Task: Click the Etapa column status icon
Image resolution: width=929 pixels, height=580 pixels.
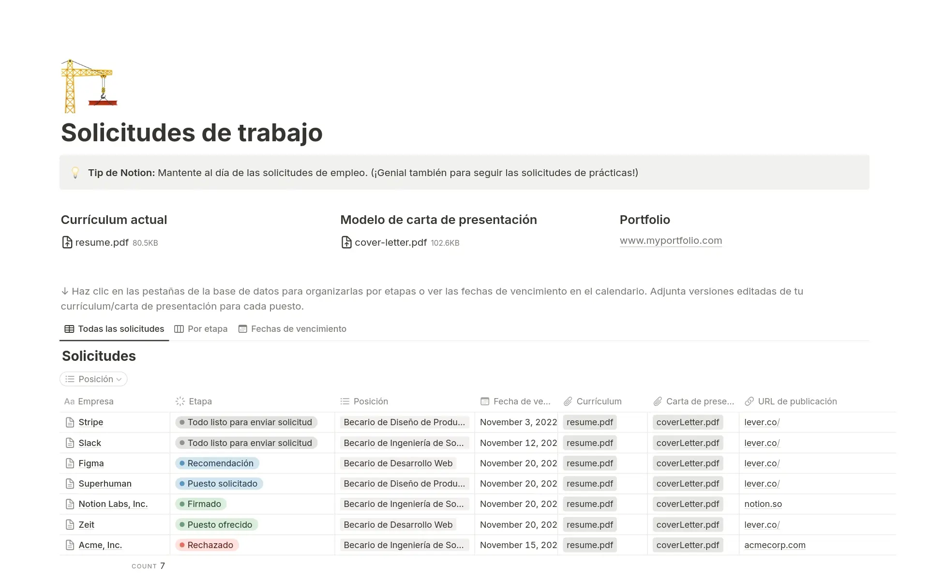Action: coord(180,402)
